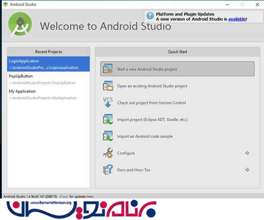Click the Recent Projects panel header
Viewport: 264px width, 220px height.
(48, 52)
